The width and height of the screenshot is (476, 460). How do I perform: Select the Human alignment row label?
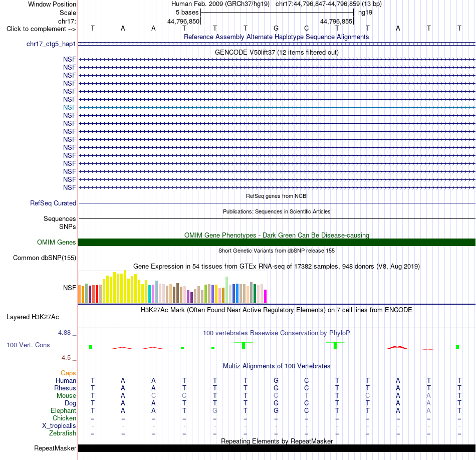point(66,381)
